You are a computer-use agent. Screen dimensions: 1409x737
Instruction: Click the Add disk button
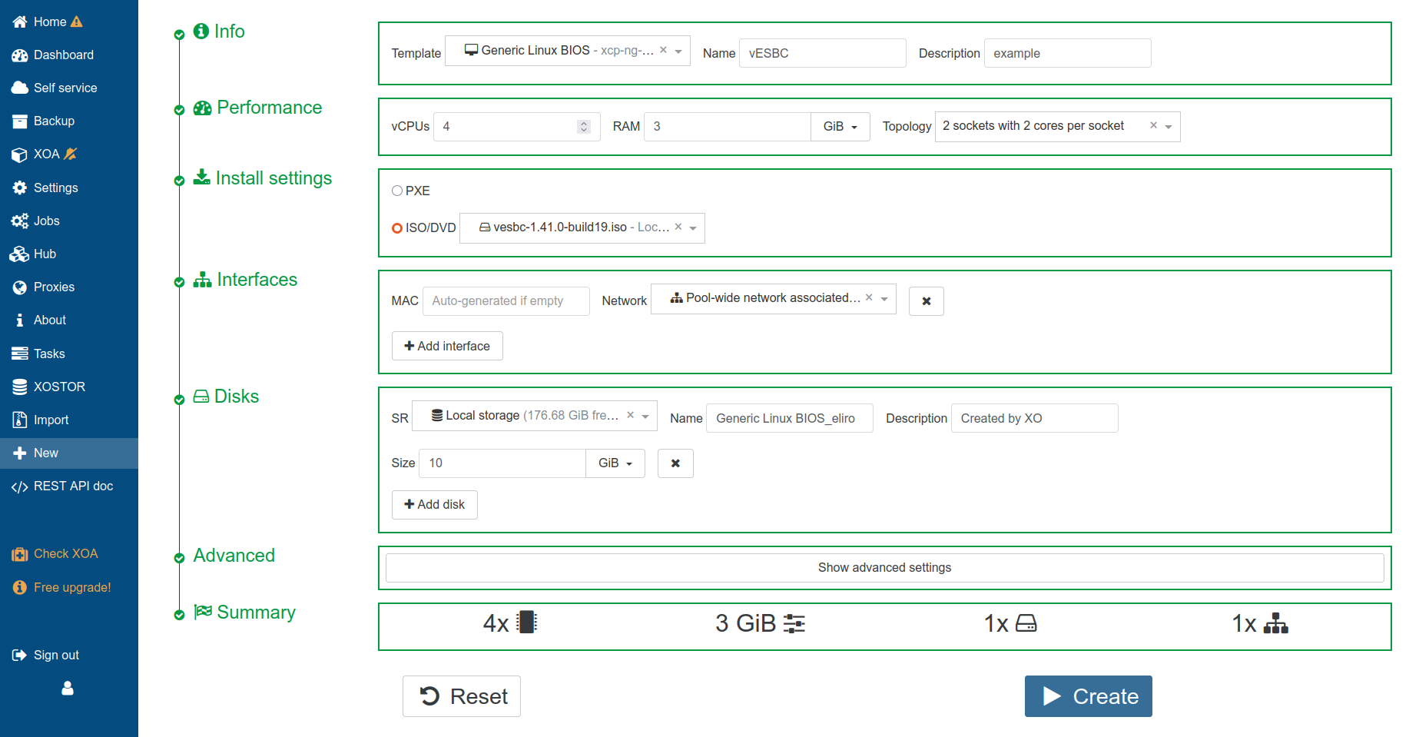click(x=435, y=505)
